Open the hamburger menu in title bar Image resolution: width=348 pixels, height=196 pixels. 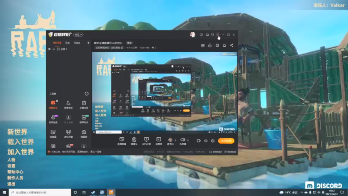(x=218, y=35)
